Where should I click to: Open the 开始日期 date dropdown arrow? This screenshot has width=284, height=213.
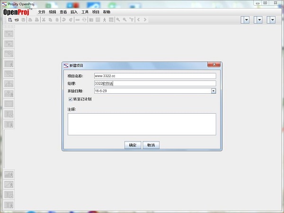(213, 91)
